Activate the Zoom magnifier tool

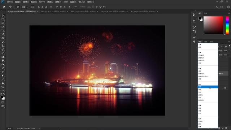[3, 87]
